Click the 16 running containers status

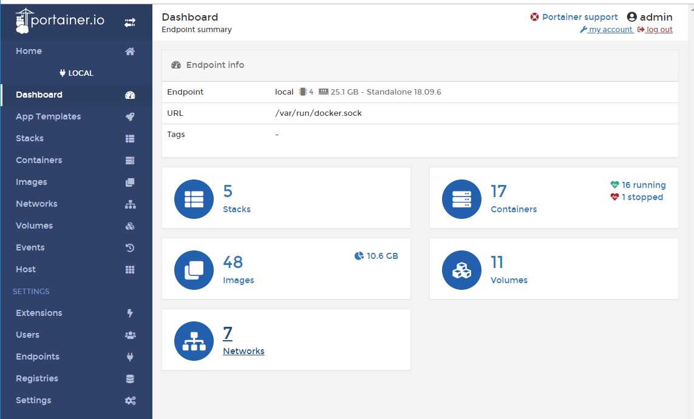[638, 185]
